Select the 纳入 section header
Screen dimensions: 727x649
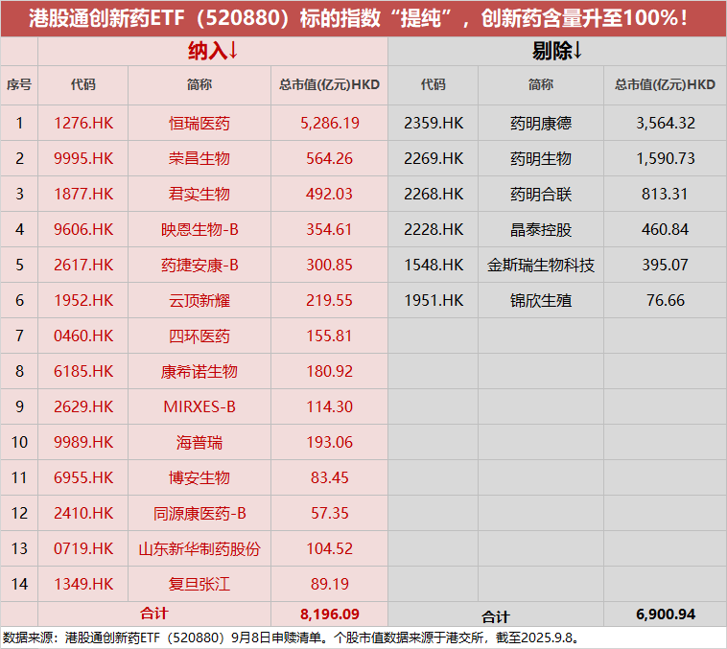coord(213,51)
